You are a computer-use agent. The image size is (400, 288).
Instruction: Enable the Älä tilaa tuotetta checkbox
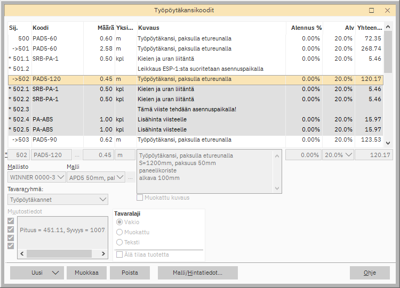pos(120,254)
